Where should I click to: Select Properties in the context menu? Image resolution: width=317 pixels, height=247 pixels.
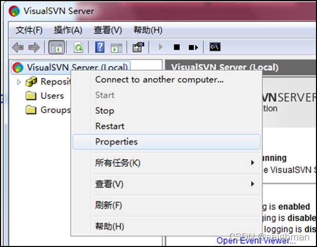coord(117,142)
